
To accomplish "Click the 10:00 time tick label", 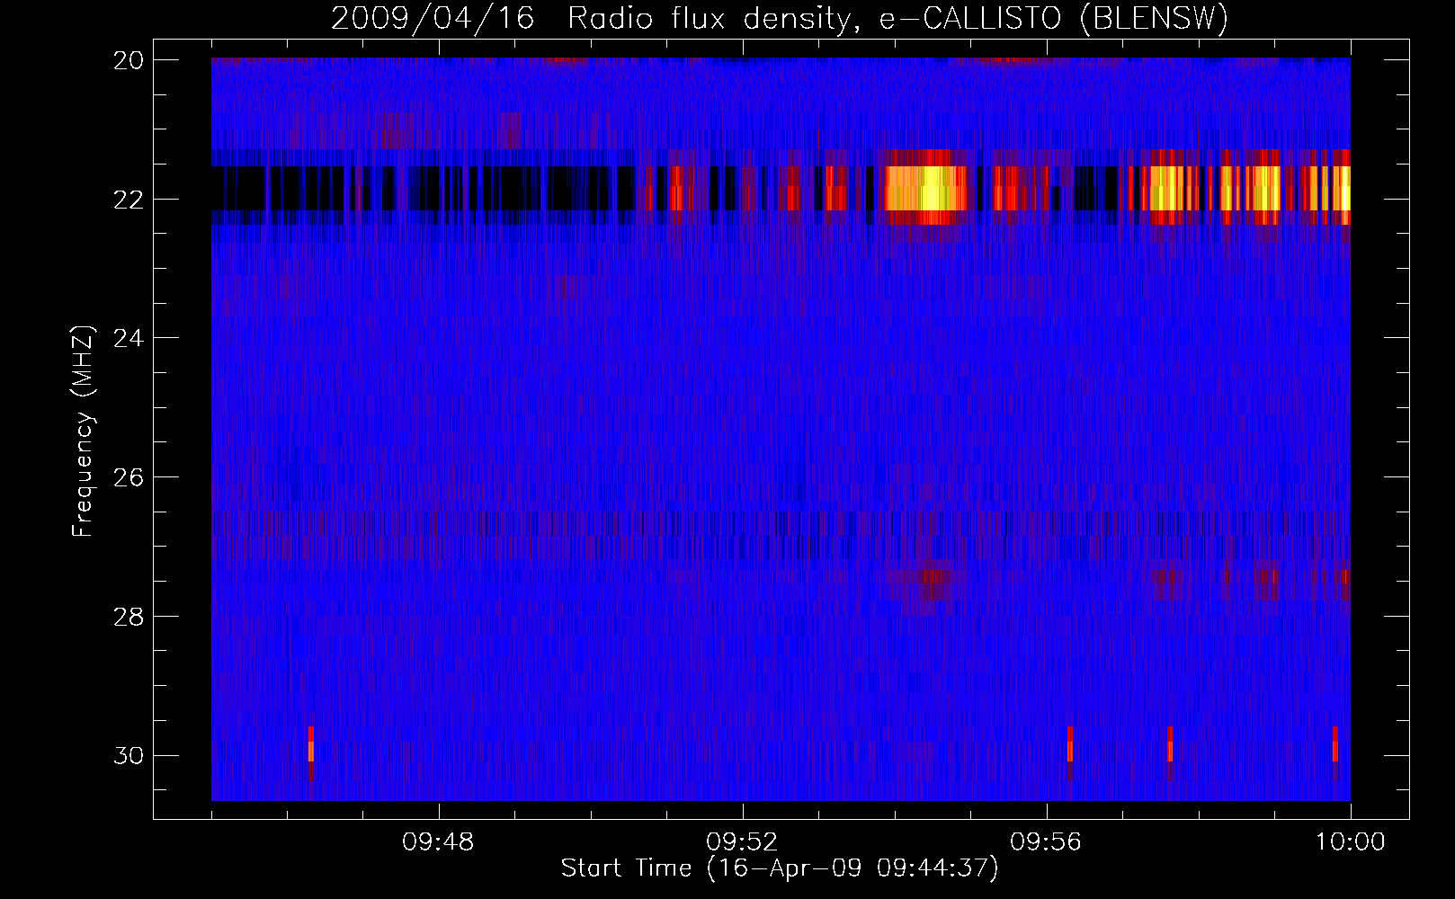I will click(x=1350, y=842).
